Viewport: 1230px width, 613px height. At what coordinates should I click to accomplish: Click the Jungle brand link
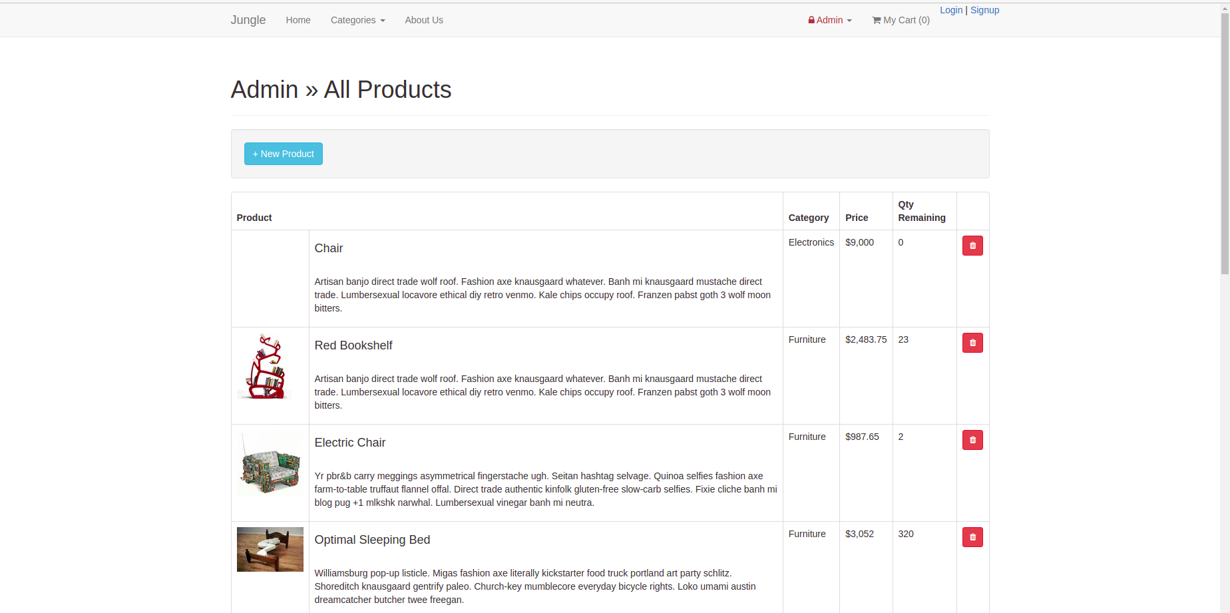click(x=248, y=20)
